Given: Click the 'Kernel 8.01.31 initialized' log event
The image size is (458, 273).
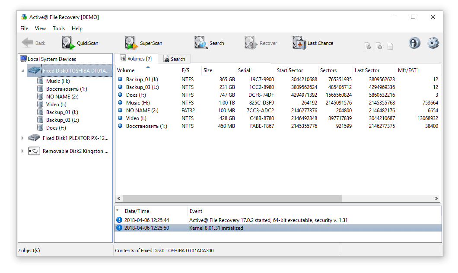Looking at the screenshot, I should tap(216, 228).
